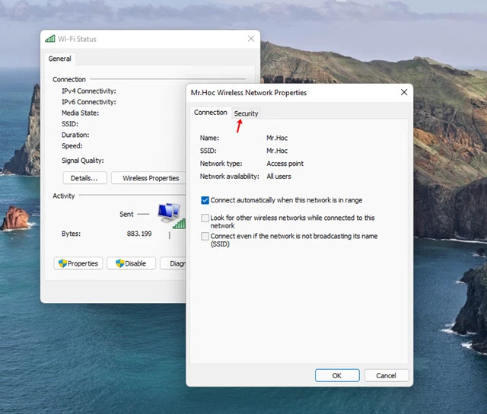This screenshot has height=414, width=487.
Task: Select the Connection tab
Action: tap(210, 113)
